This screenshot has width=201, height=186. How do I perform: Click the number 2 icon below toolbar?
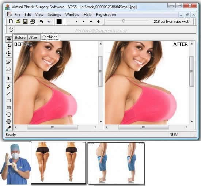[11, 30]
